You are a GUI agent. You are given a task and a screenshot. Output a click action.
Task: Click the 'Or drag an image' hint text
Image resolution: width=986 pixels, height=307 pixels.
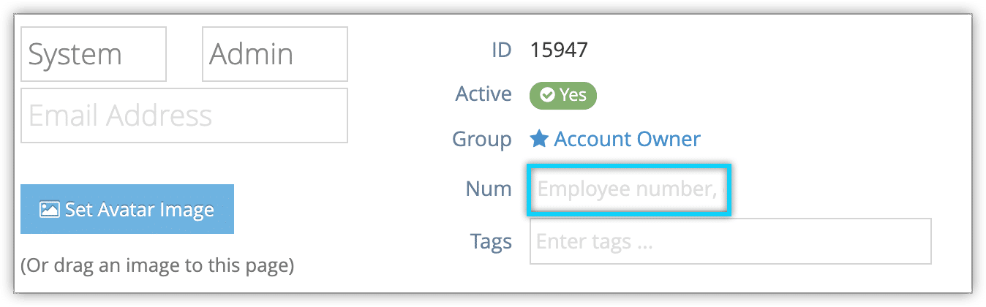(157, 265)
